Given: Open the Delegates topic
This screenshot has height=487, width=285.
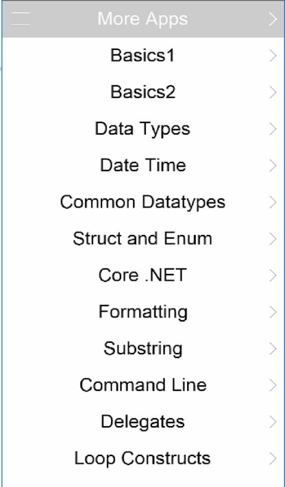Looking at the screenshot, I should coord(143,422).
